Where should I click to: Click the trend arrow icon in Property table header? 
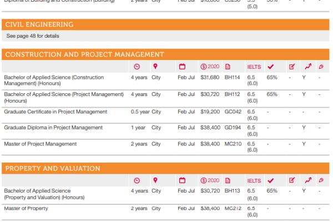[308, 180]
